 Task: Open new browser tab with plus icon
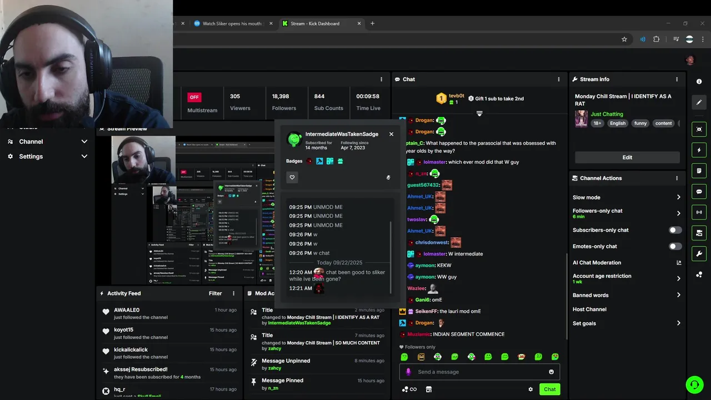(372, 23)
